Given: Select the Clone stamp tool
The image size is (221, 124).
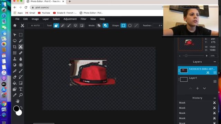Looking at the screenshot, I should pyautogui.click(x=15, y=59).
